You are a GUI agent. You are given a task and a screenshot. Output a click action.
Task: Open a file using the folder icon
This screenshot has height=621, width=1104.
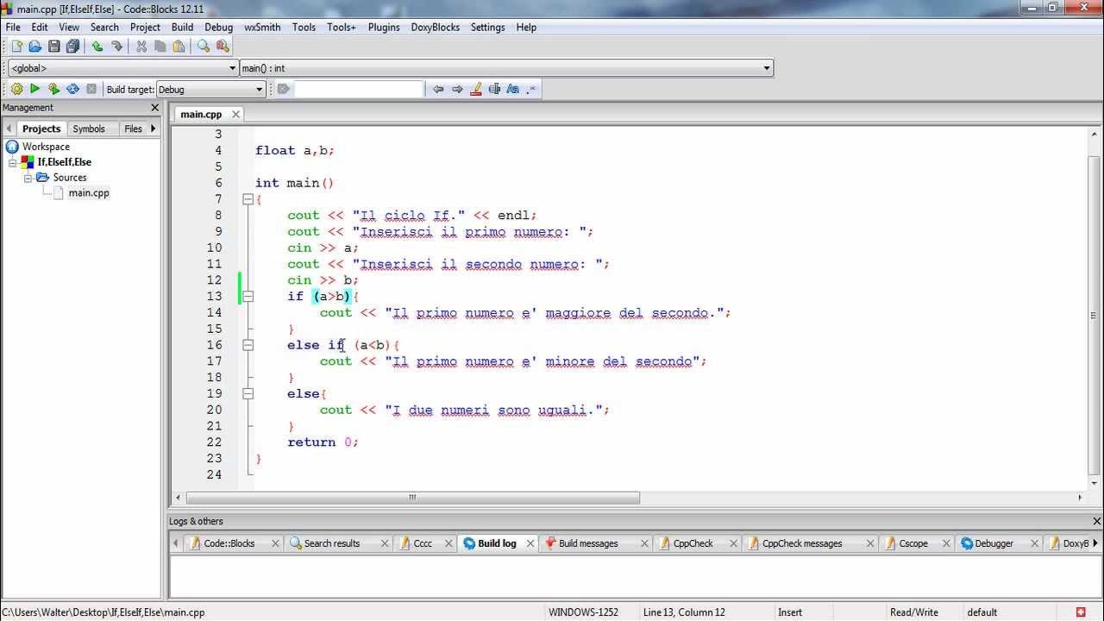(x=35, y=47)
